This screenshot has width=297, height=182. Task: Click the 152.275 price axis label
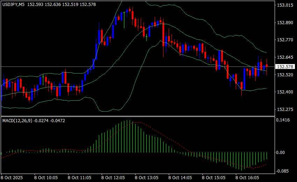point(284,110)
